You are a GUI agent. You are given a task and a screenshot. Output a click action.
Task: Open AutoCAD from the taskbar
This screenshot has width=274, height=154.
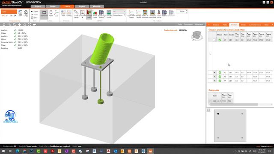tap(108, 151)
